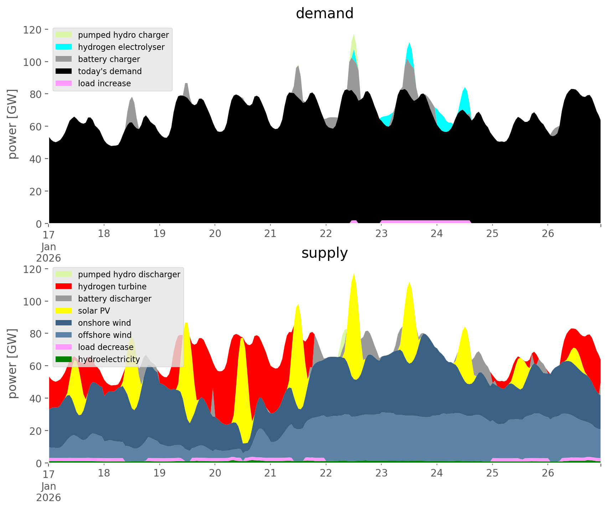Click the onshore wind legend swatch
This screenshot has width=608, height=510.
tap(64, 323)
